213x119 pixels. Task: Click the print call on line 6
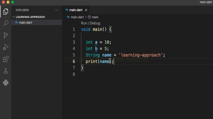92,61
